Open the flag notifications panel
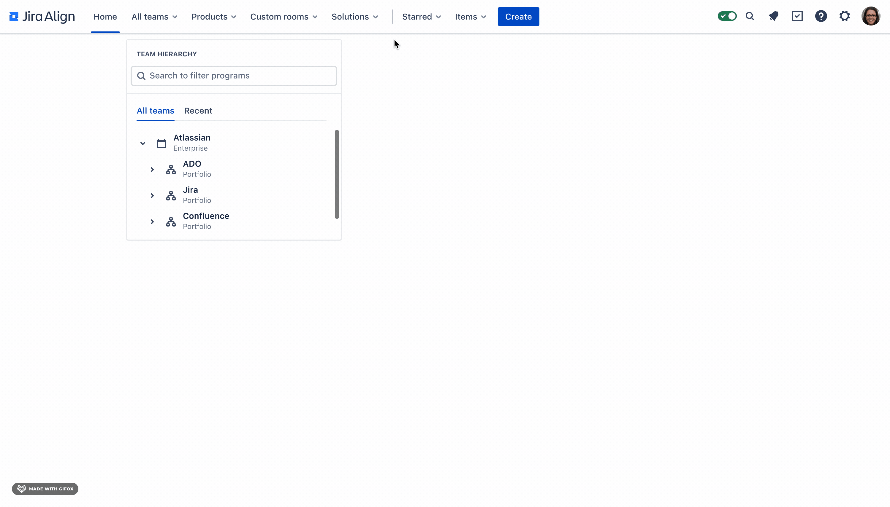The height and width of the screenshot is (507, 890). click(x=774, y=16)
